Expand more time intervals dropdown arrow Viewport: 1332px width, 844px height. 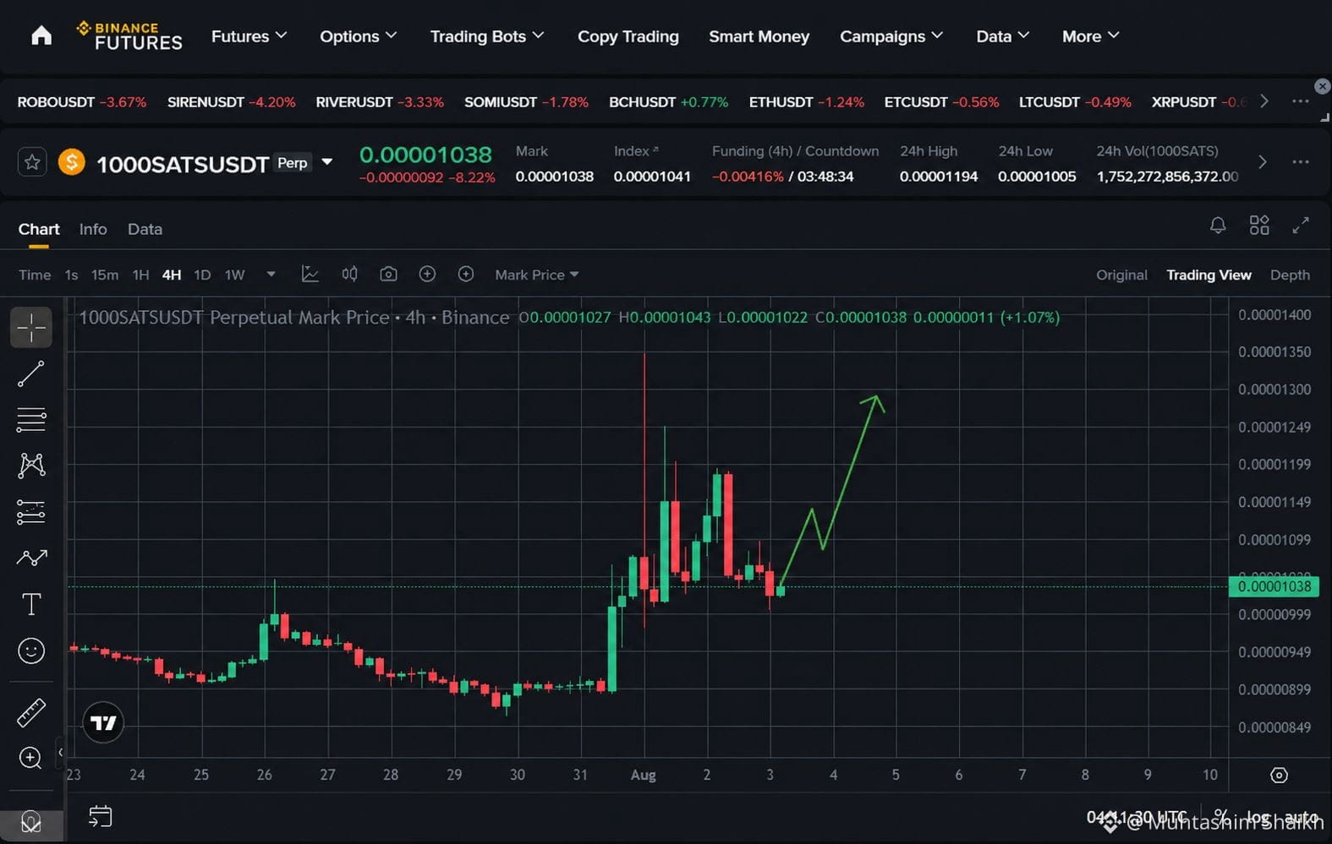pyautogui.click(x=271, y=274)
